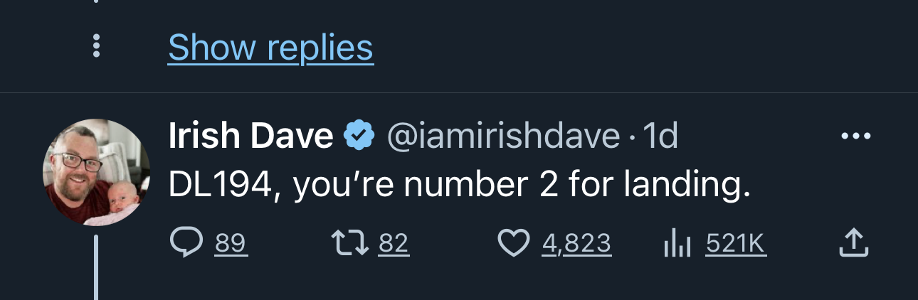The height and width of the screenshot is (300, 918).
Task: Click the vertical three-dot icon beside Show replies
Action: (97, 47)
